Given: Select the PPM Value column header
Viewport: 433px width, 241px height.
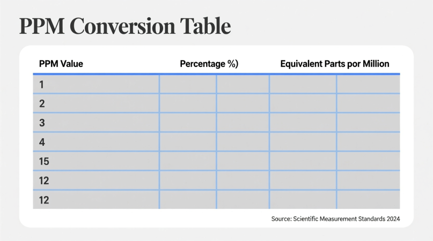Looking at the screenshot, I should point(61,64).
